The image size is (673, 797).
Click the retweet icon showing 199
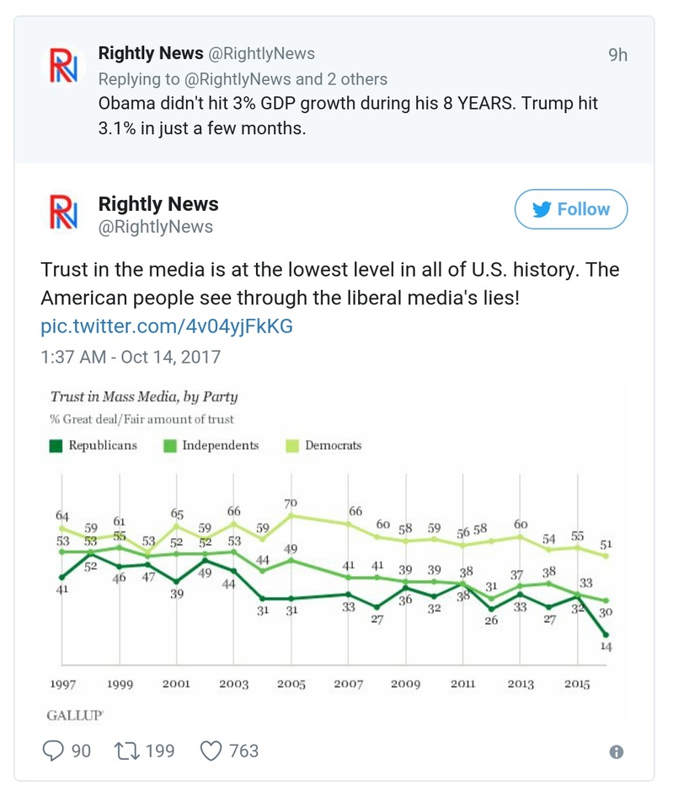[x=129, y=750]
